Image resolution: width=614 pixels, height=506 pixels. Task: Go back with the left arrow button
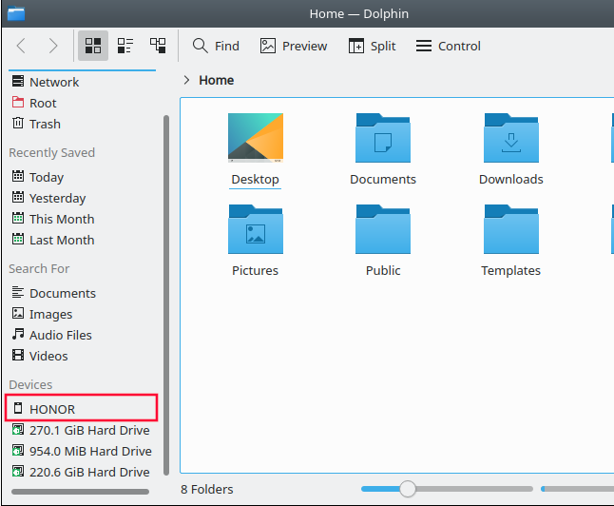(21, 46)
